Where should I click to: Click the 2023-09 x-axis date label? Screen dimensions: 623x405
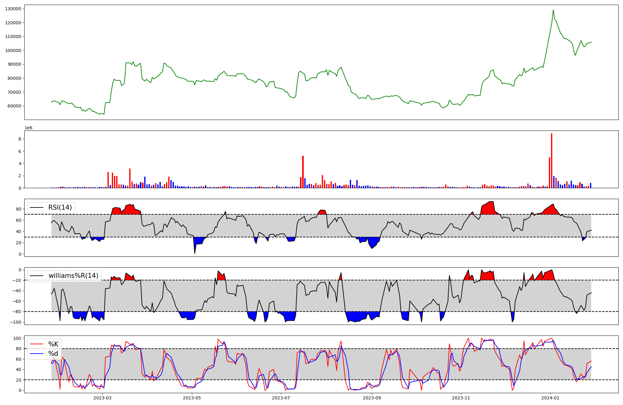click(372, 398)
